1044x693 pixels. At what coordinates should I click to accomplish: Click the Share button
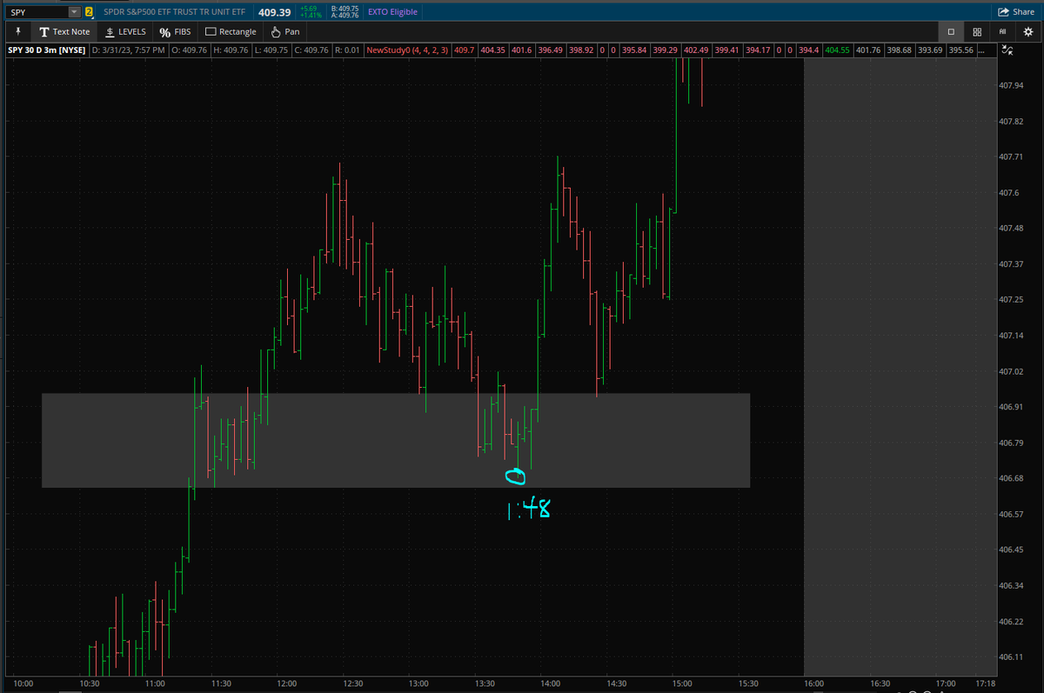coord(1016,12)
